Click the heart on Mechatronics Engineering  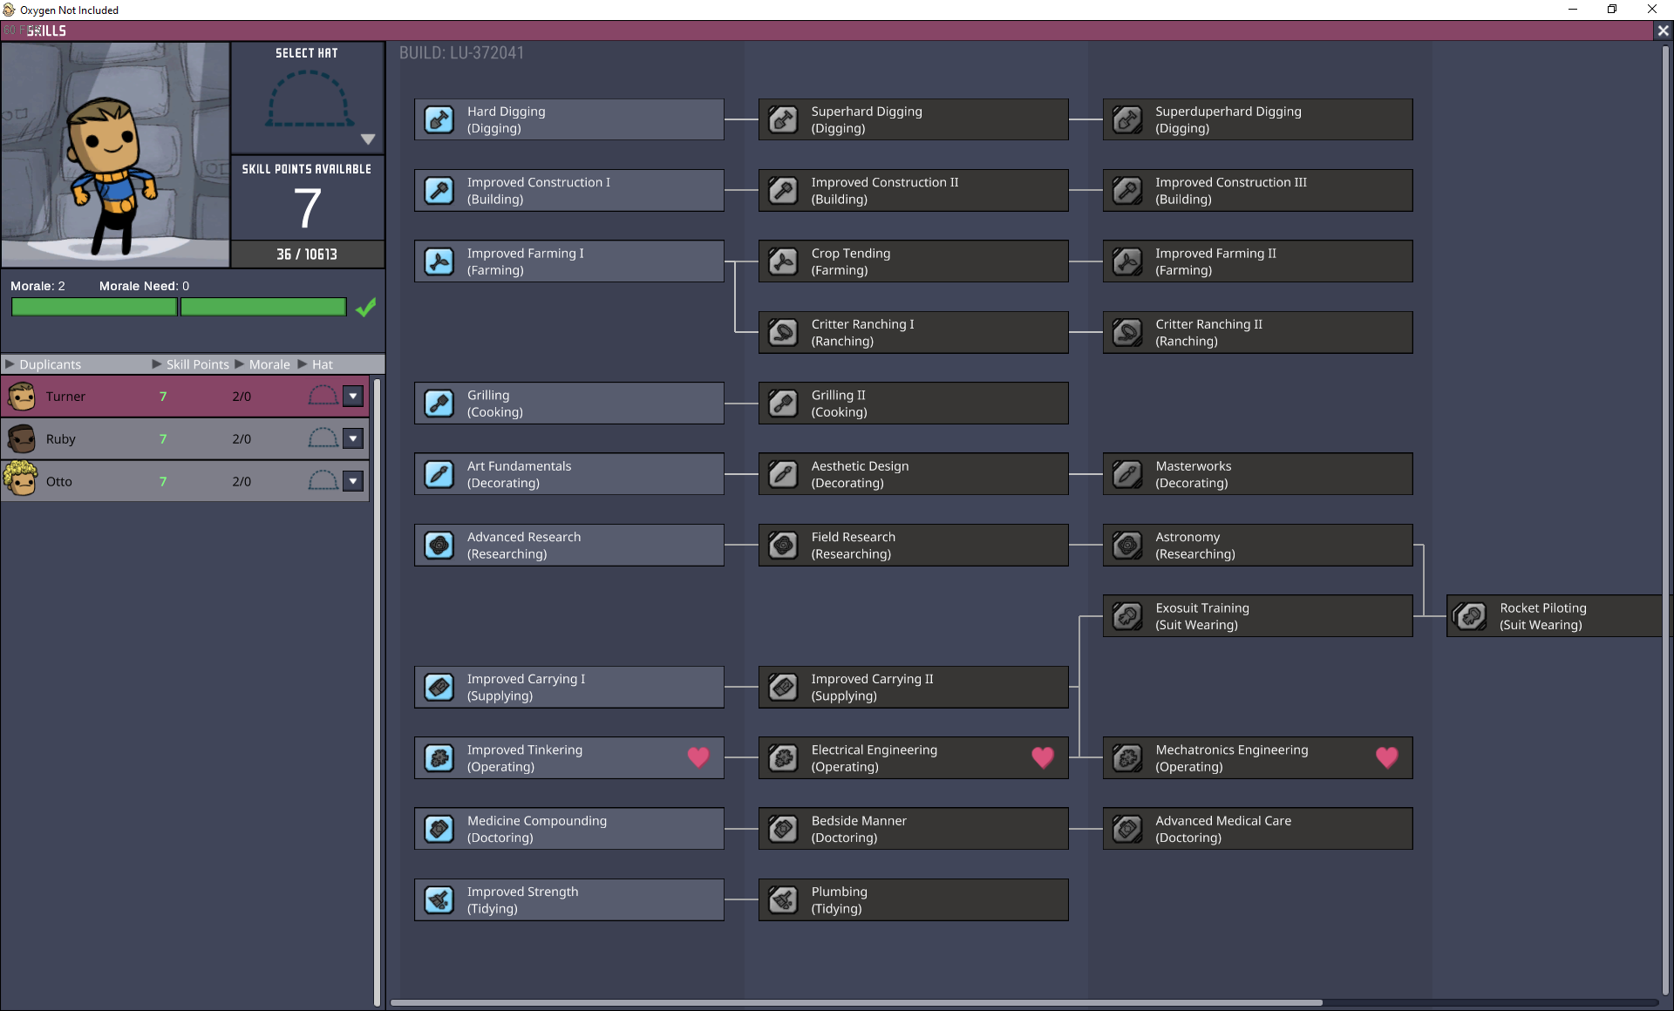click(x=1387, y=757)
